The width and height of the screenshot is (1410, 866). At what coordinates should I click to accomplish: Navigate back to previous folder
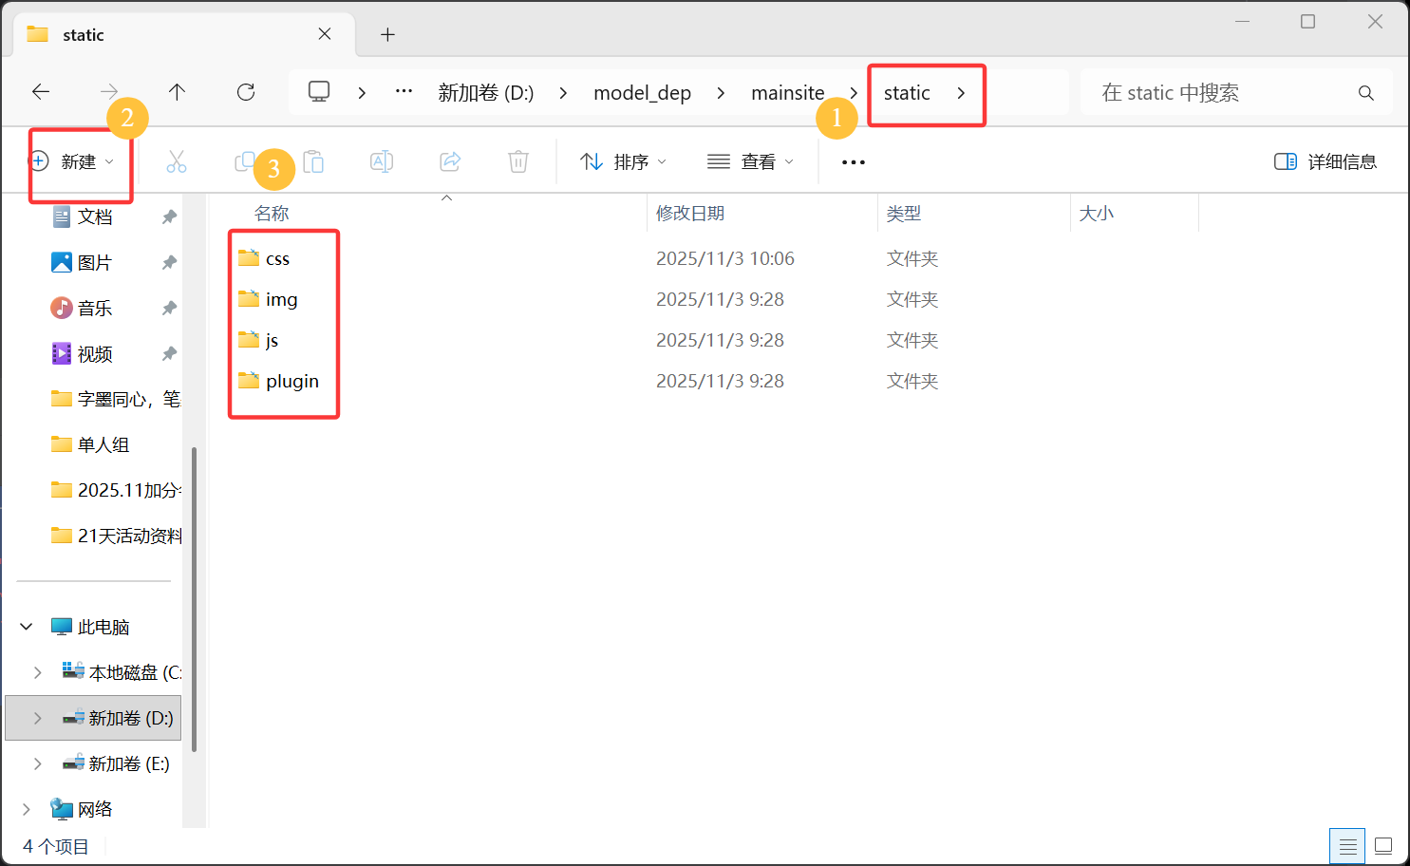[41, 92]
